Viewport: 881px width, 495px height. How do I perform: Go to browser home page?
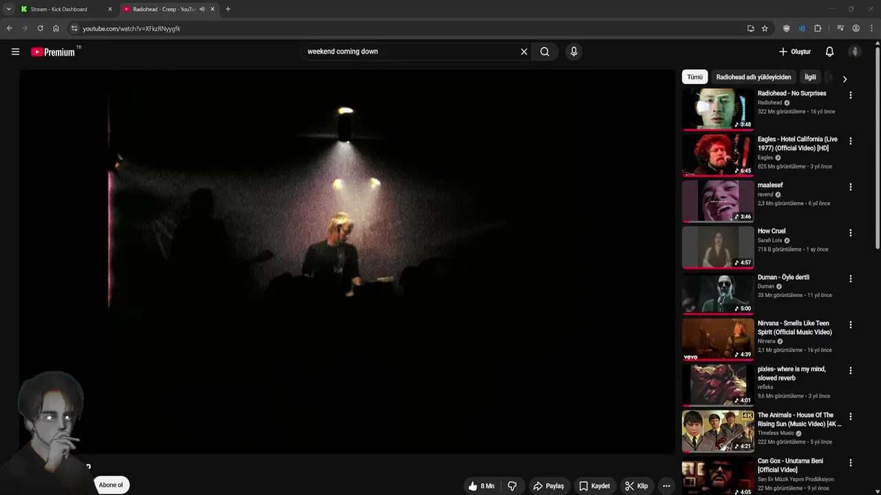(x=56, y=28)
